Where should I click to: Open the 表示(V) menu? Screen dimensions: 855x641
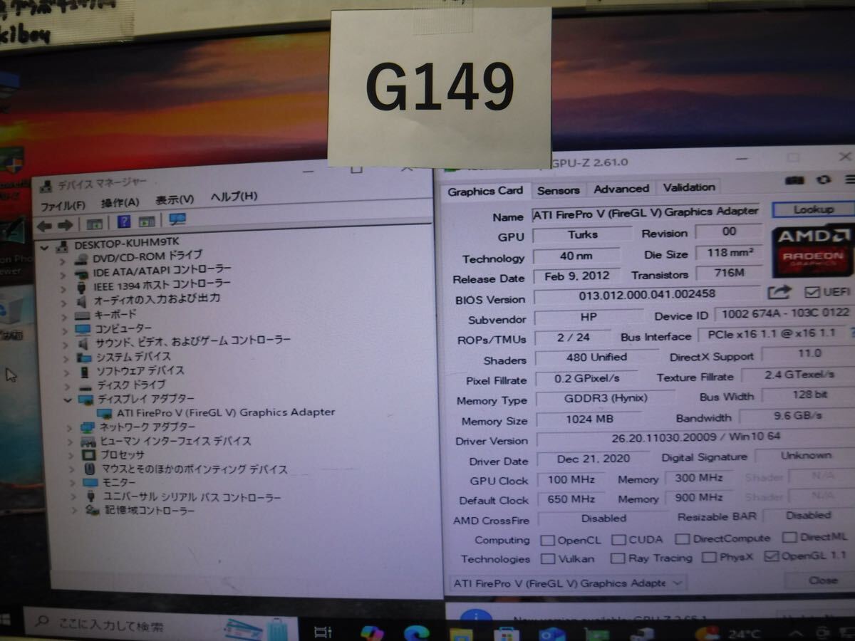175,200
